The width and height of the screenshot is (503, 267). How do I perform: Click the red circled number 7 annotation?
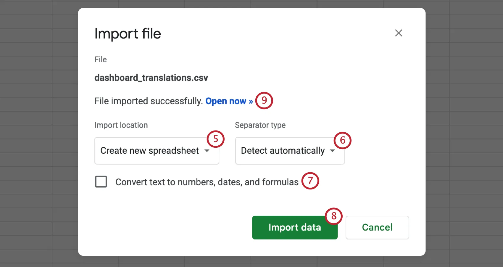point(311,181)
